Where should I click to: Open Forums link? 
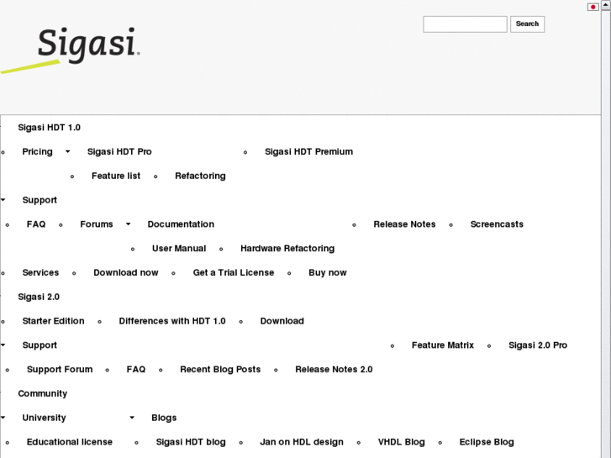click(x=97, y=224)
